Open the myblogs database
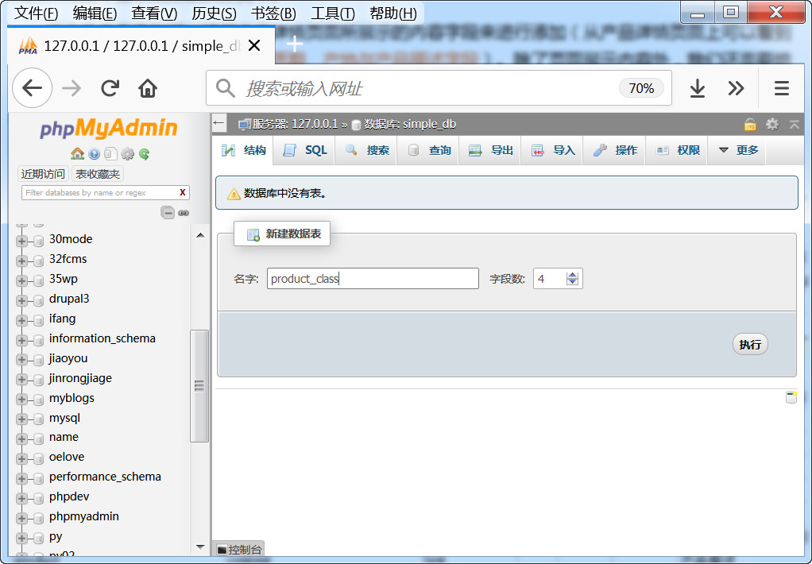 coord(72,398)
